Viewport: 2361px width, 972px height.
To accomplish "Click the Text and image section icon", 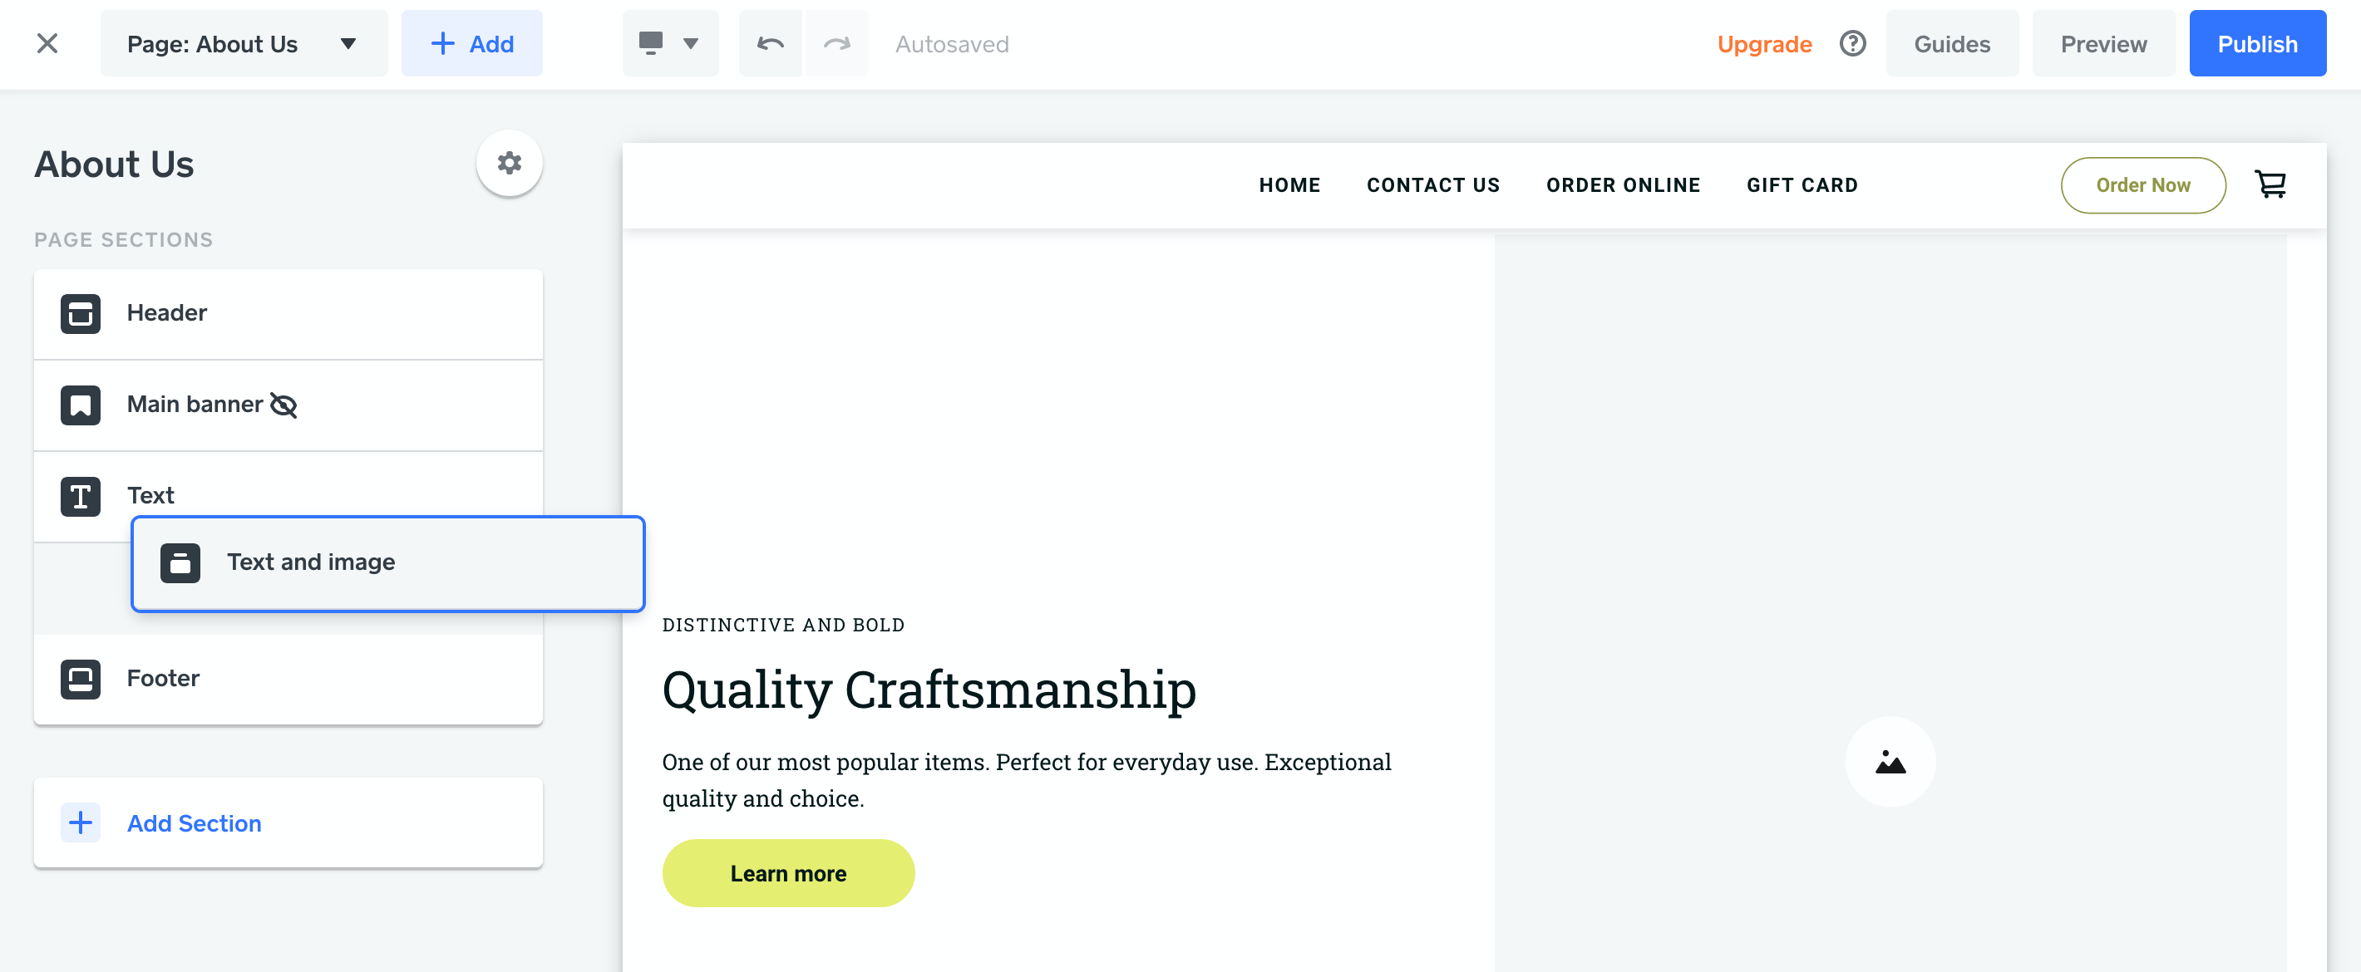I will 180,563.
